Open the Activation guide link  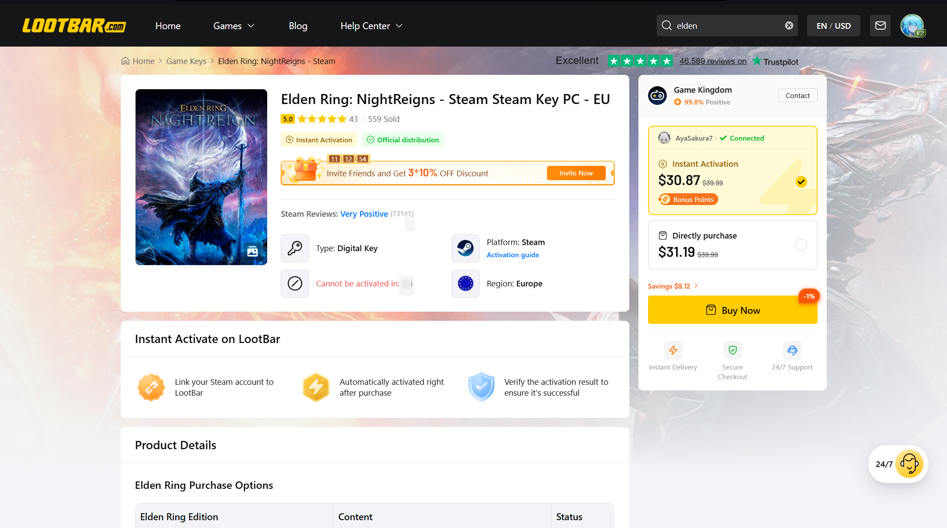(513, 255)
